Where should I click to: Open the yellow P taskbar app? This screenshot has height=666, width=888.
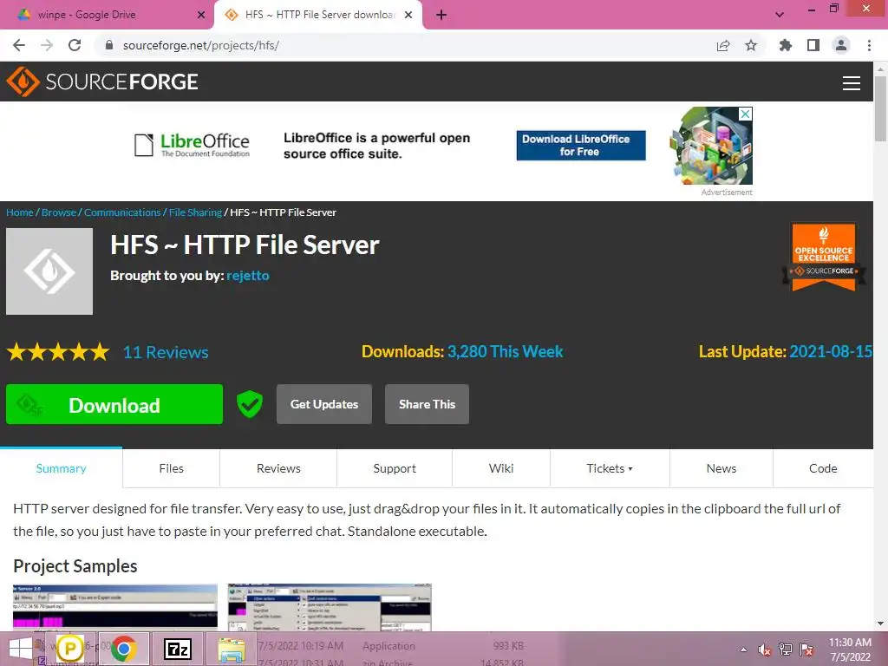click(70, 649)
